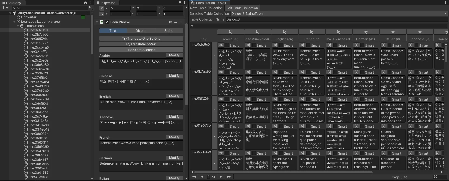
Task: Select the Text data type tab
Action: tap(113, 30)
